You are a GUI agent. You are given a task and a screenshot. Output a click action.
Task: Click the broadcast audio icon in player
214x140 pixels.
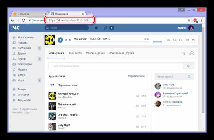click(x=187, y=40)
